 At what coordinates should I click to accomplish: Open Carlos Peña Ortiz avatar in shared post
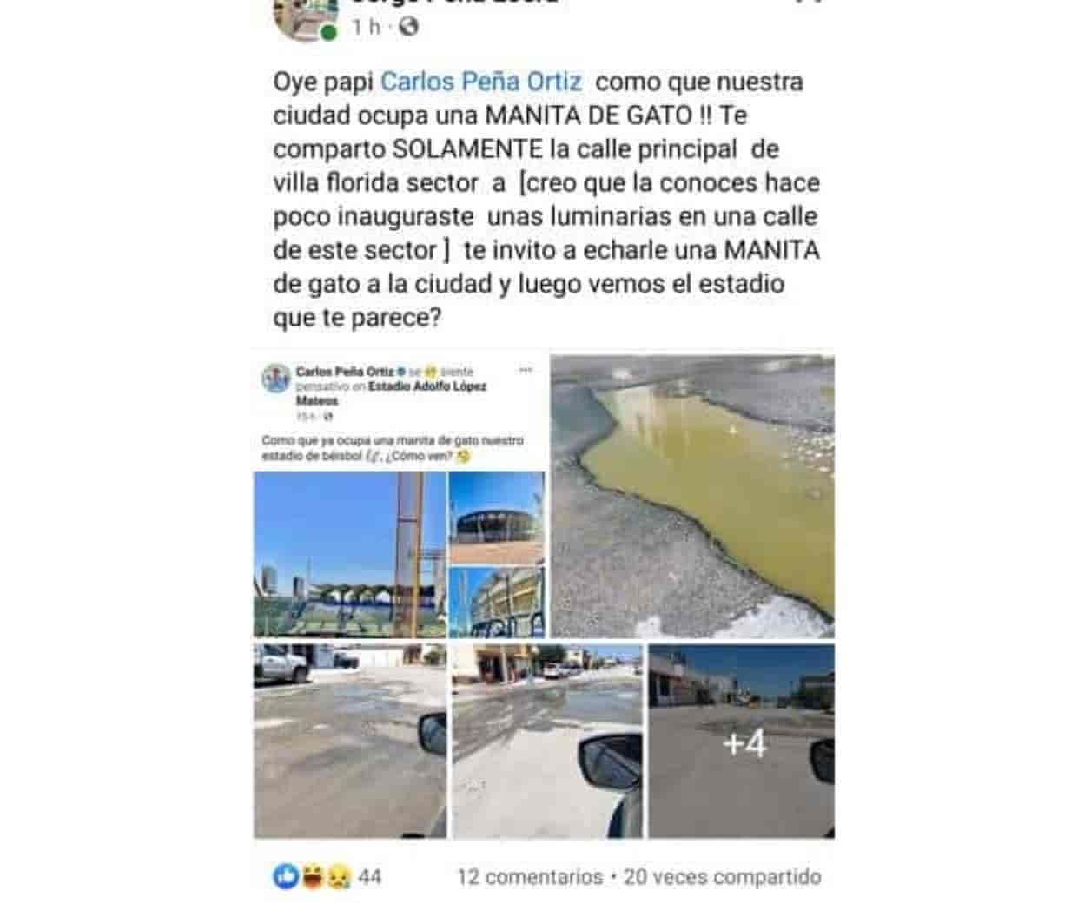tap(276, 379)
